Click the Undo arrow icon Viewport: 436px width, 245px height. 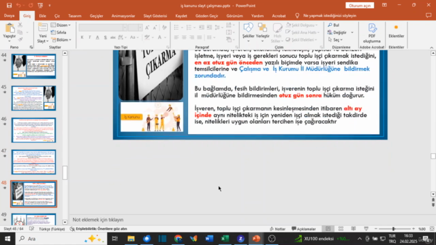pyautogui.click(x=18, y=5)
